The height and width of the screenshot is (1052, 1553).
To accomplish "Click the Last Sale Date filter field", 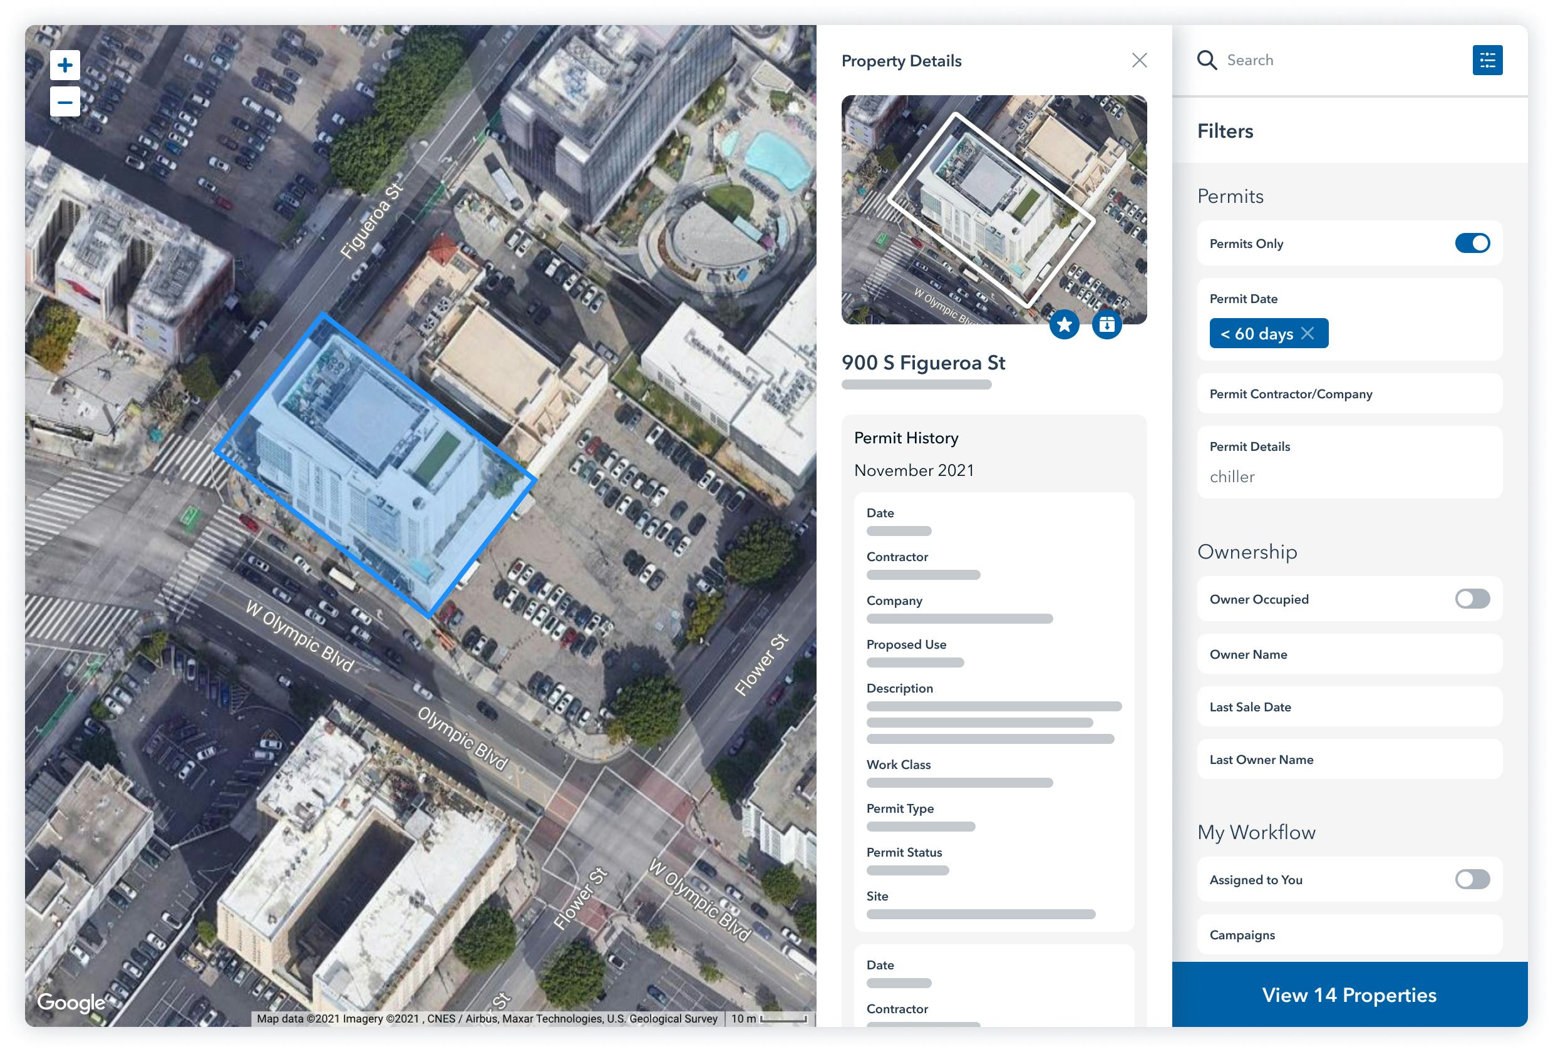I will coord(1349,706).
